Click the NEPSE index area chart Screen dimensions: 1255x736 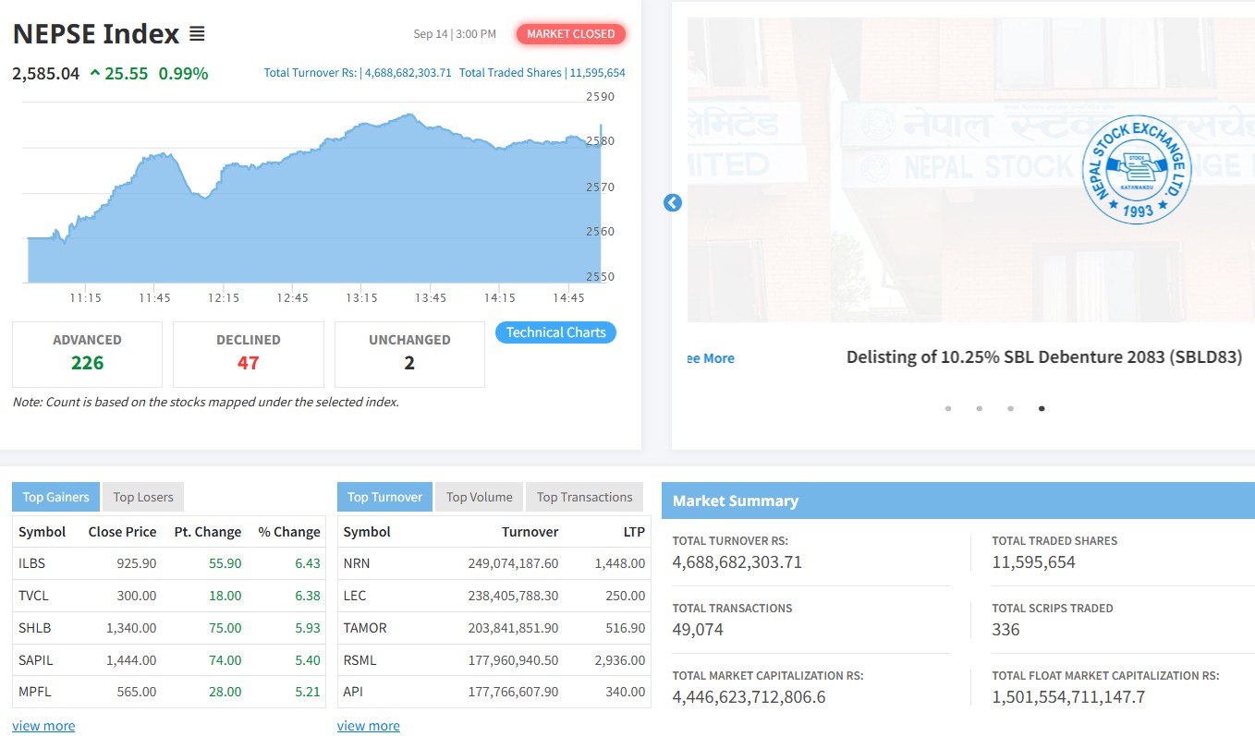tap(314, 199)
